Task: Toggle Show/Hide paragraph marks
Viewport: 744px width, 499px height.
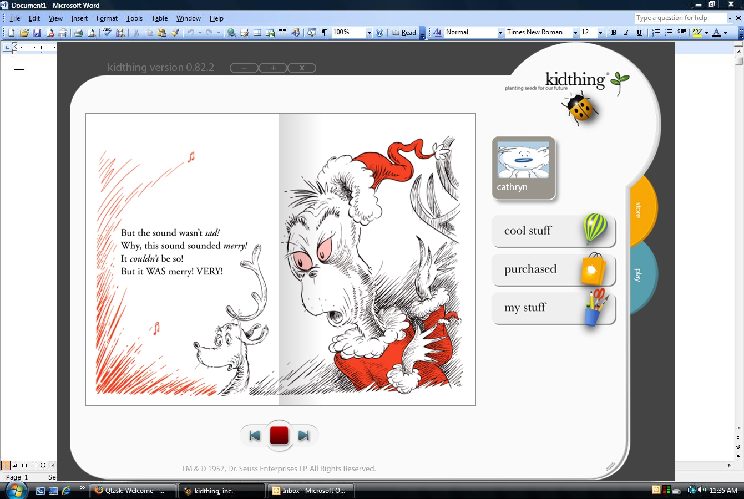Action: [325, 33]
